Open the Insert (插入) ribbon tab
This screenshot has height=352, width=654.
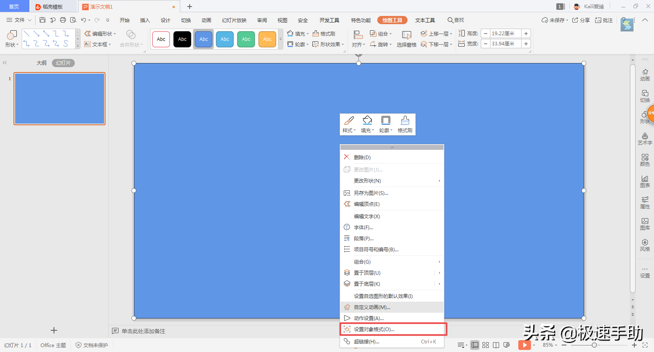pyautogui.click(x=145, y=20)
